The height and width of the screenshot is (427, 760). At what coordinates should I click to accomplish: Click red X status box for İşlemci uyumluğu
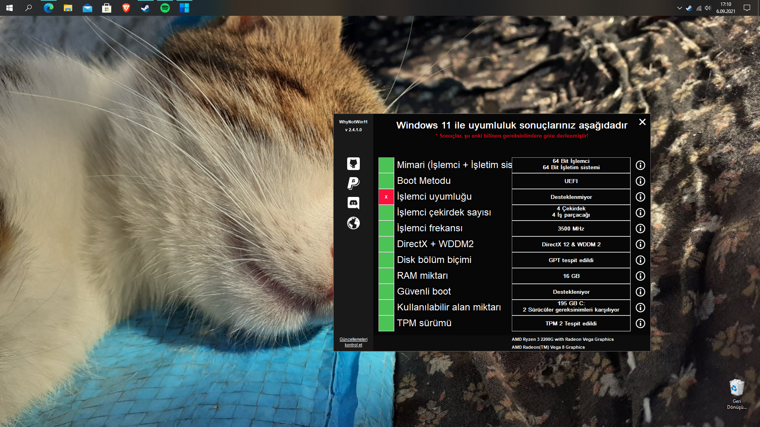pos(386,197)
